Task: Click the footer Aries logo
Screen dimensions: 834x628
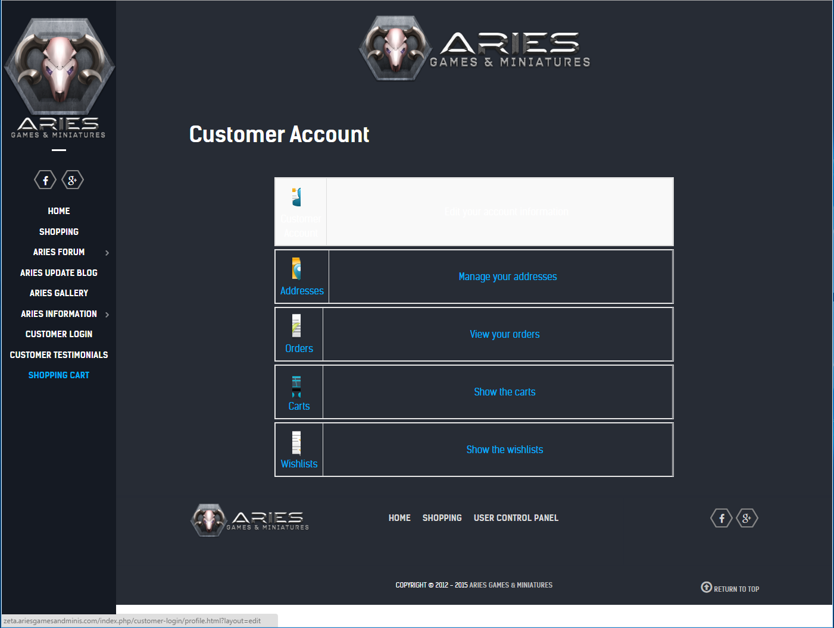Action: (250, 520)
